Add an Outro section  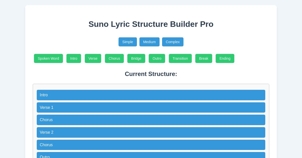[157, 58]
